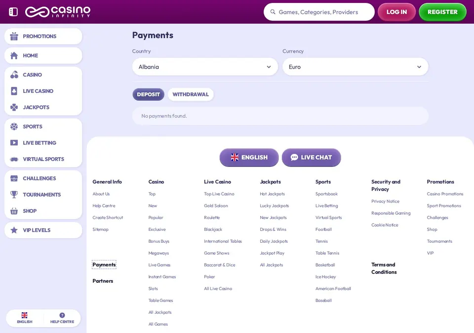Open Tournaments in the sidebar menu
Viewport: 474px width, 333px height.
pyautogui.click(x=43, y=194)
